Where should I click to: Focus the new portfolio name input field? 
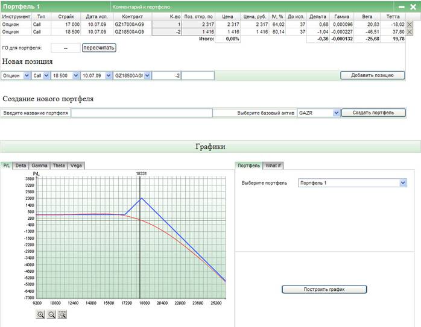click(142, 113)
